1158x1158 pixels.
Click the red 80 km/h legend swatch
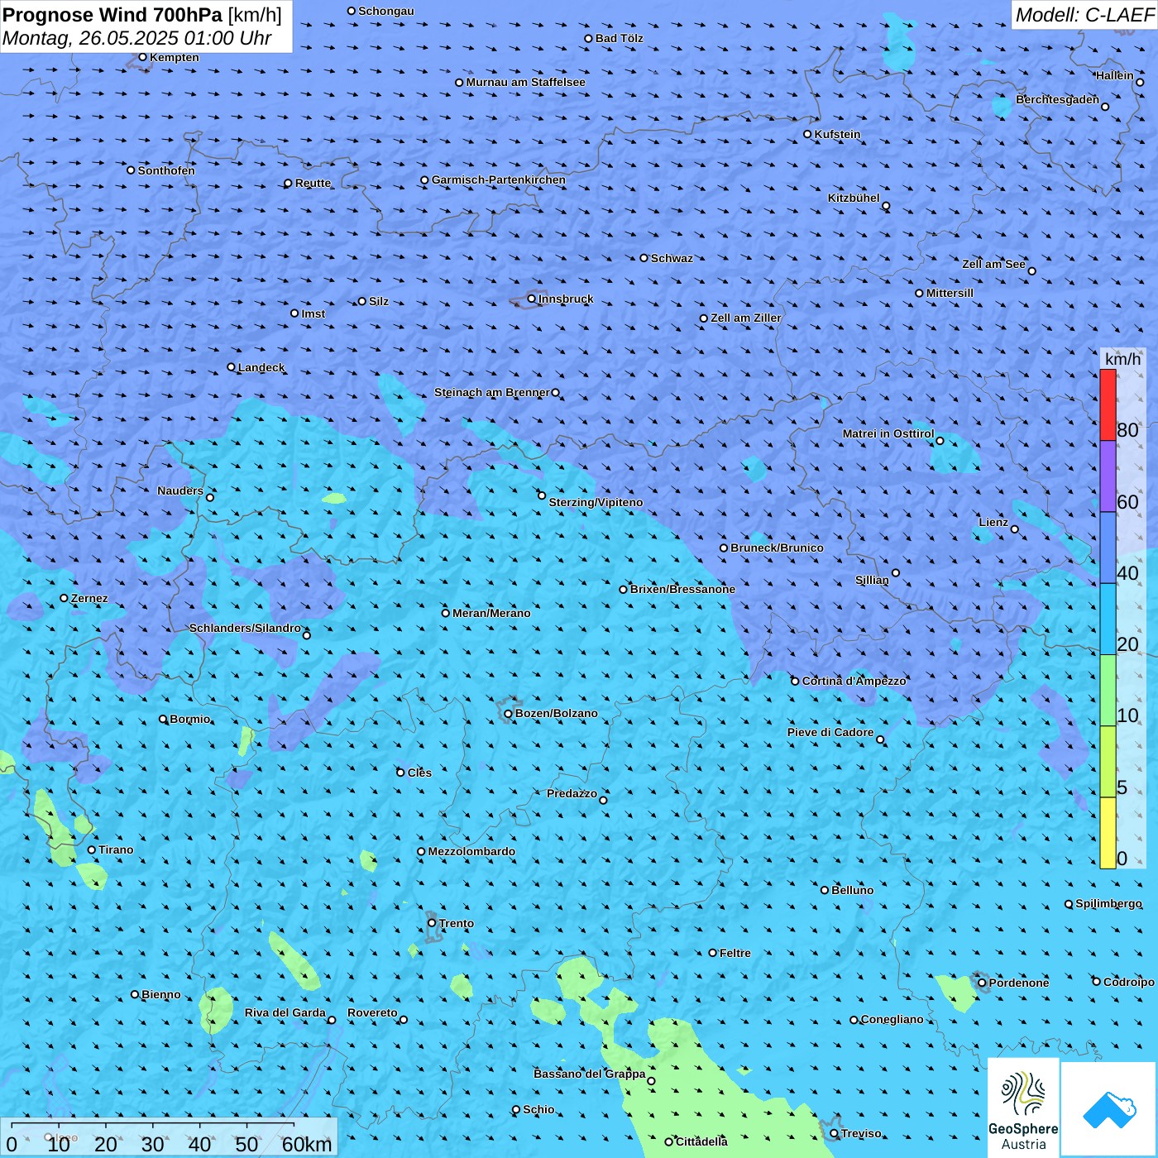(x=1108, y=405)
